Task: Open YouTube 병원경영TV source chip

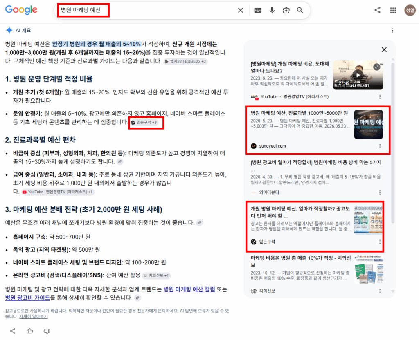Action: click(x=58, y=192)
